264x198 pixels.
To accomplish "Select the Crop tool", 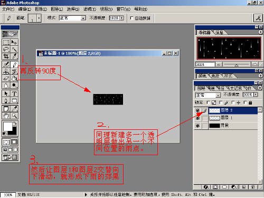I will 6,56.
